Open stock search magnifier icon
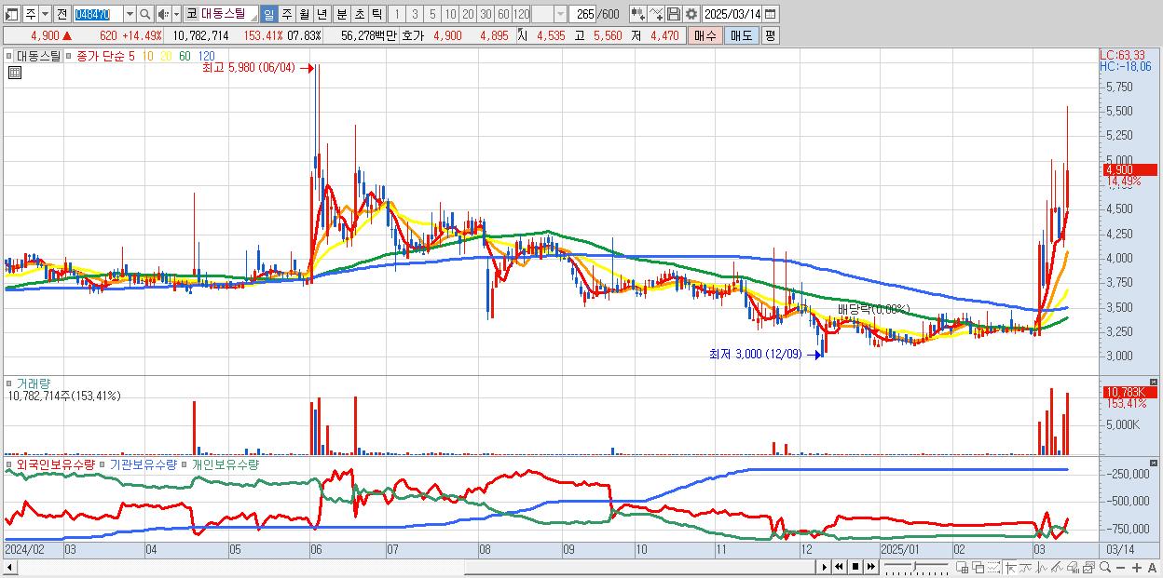This screenshot has width=1163, height=578. click(145, 14)
